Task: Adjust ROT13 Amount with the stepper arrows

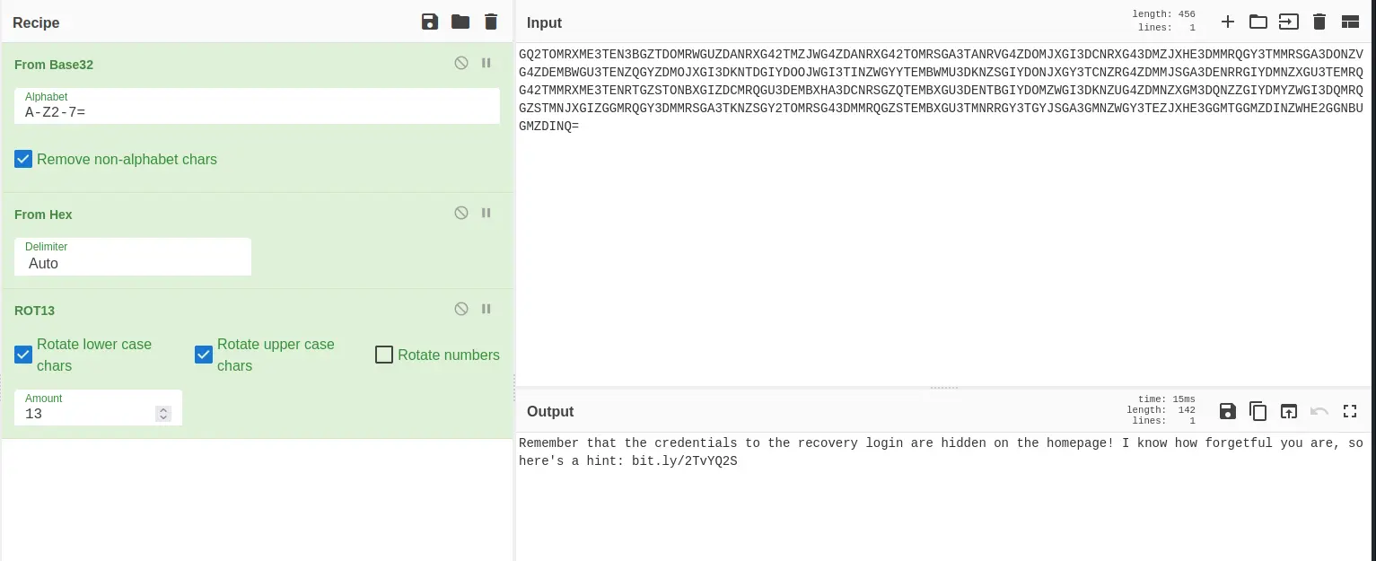Action: [x=162, y=414]
